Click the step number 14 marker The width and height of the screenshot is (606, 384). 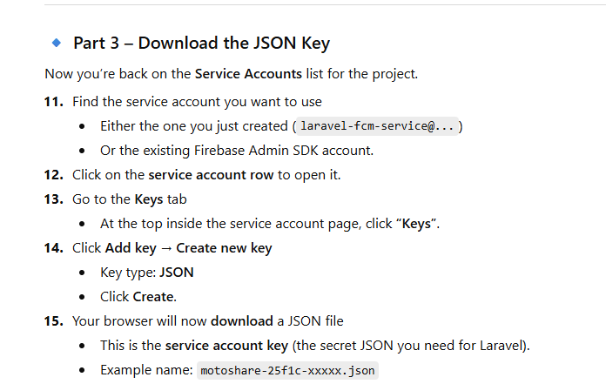53,248
